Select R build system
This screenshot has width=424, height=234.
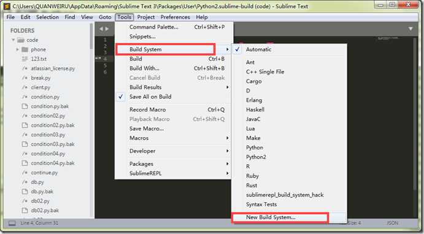pyautogui.click(x=290, y=167)
